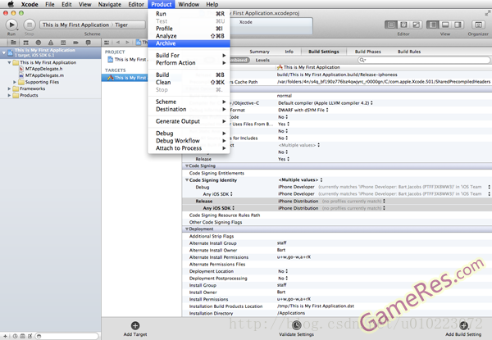Image resolution: width=492 pixels, height=340 pixels.
Task: Switch to the Build Rules tab
Action: coord(409,52)
